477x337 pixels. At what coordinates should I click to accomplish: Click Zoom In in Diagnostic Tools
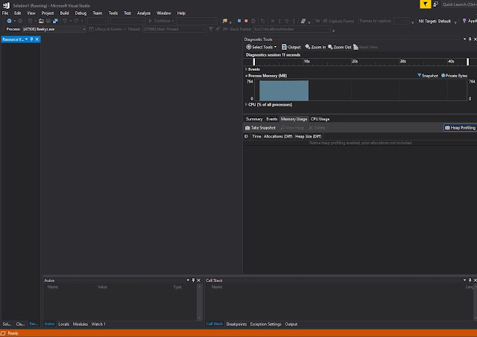click(315, 47)
